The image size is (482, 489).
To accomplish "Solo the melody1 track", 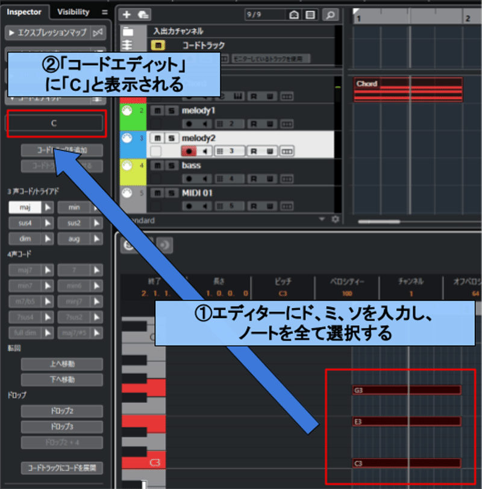I will (x=171, y=111).
